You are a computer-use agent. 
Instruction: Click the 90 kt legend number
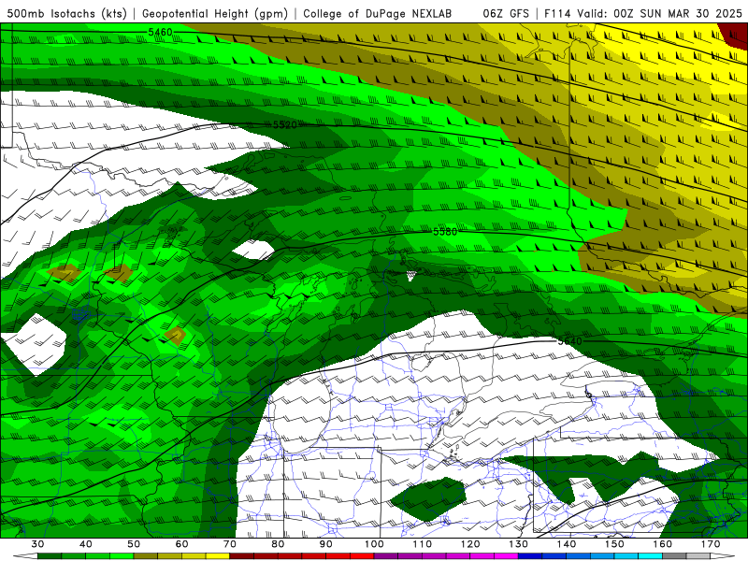325,544
